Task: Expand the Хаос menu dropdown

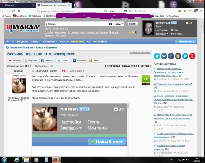Action: point(64,41)
